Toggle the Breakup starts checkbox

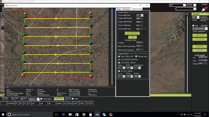click(x=136, y=56)
